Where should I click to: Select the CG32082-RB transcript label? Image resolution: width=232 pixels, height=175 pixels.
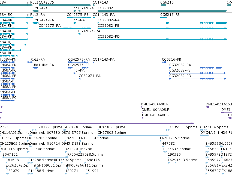pyautogui.click(x=108, y=26)
